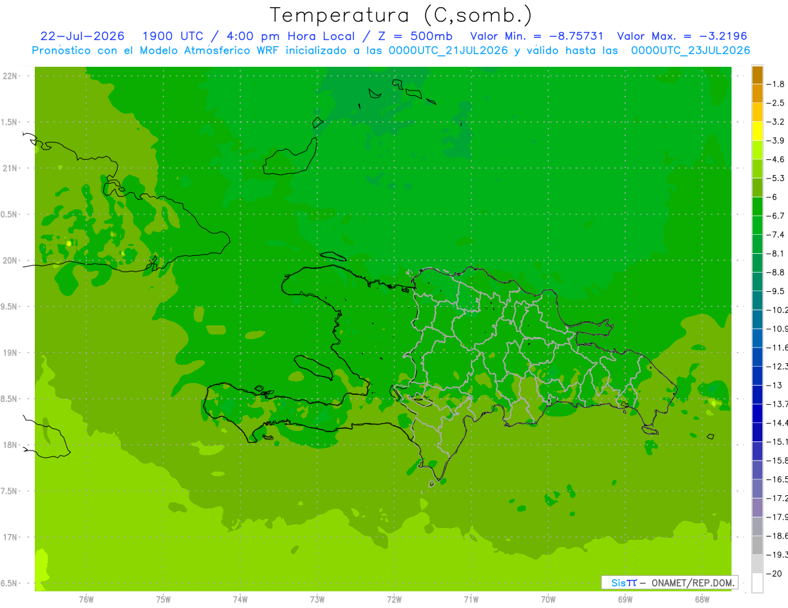Image resolution: width=788 pixels, height=608 pixels.
Task: Click the "-2.5" colorbar label
Action: click(776, 103)
